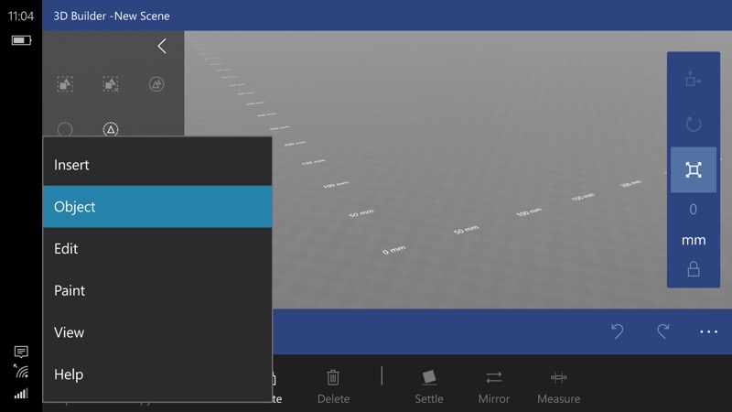The height and width of the screenshot is (412, 732).
Task: Click the Redo arrow icon
Action: coord(662,331)
